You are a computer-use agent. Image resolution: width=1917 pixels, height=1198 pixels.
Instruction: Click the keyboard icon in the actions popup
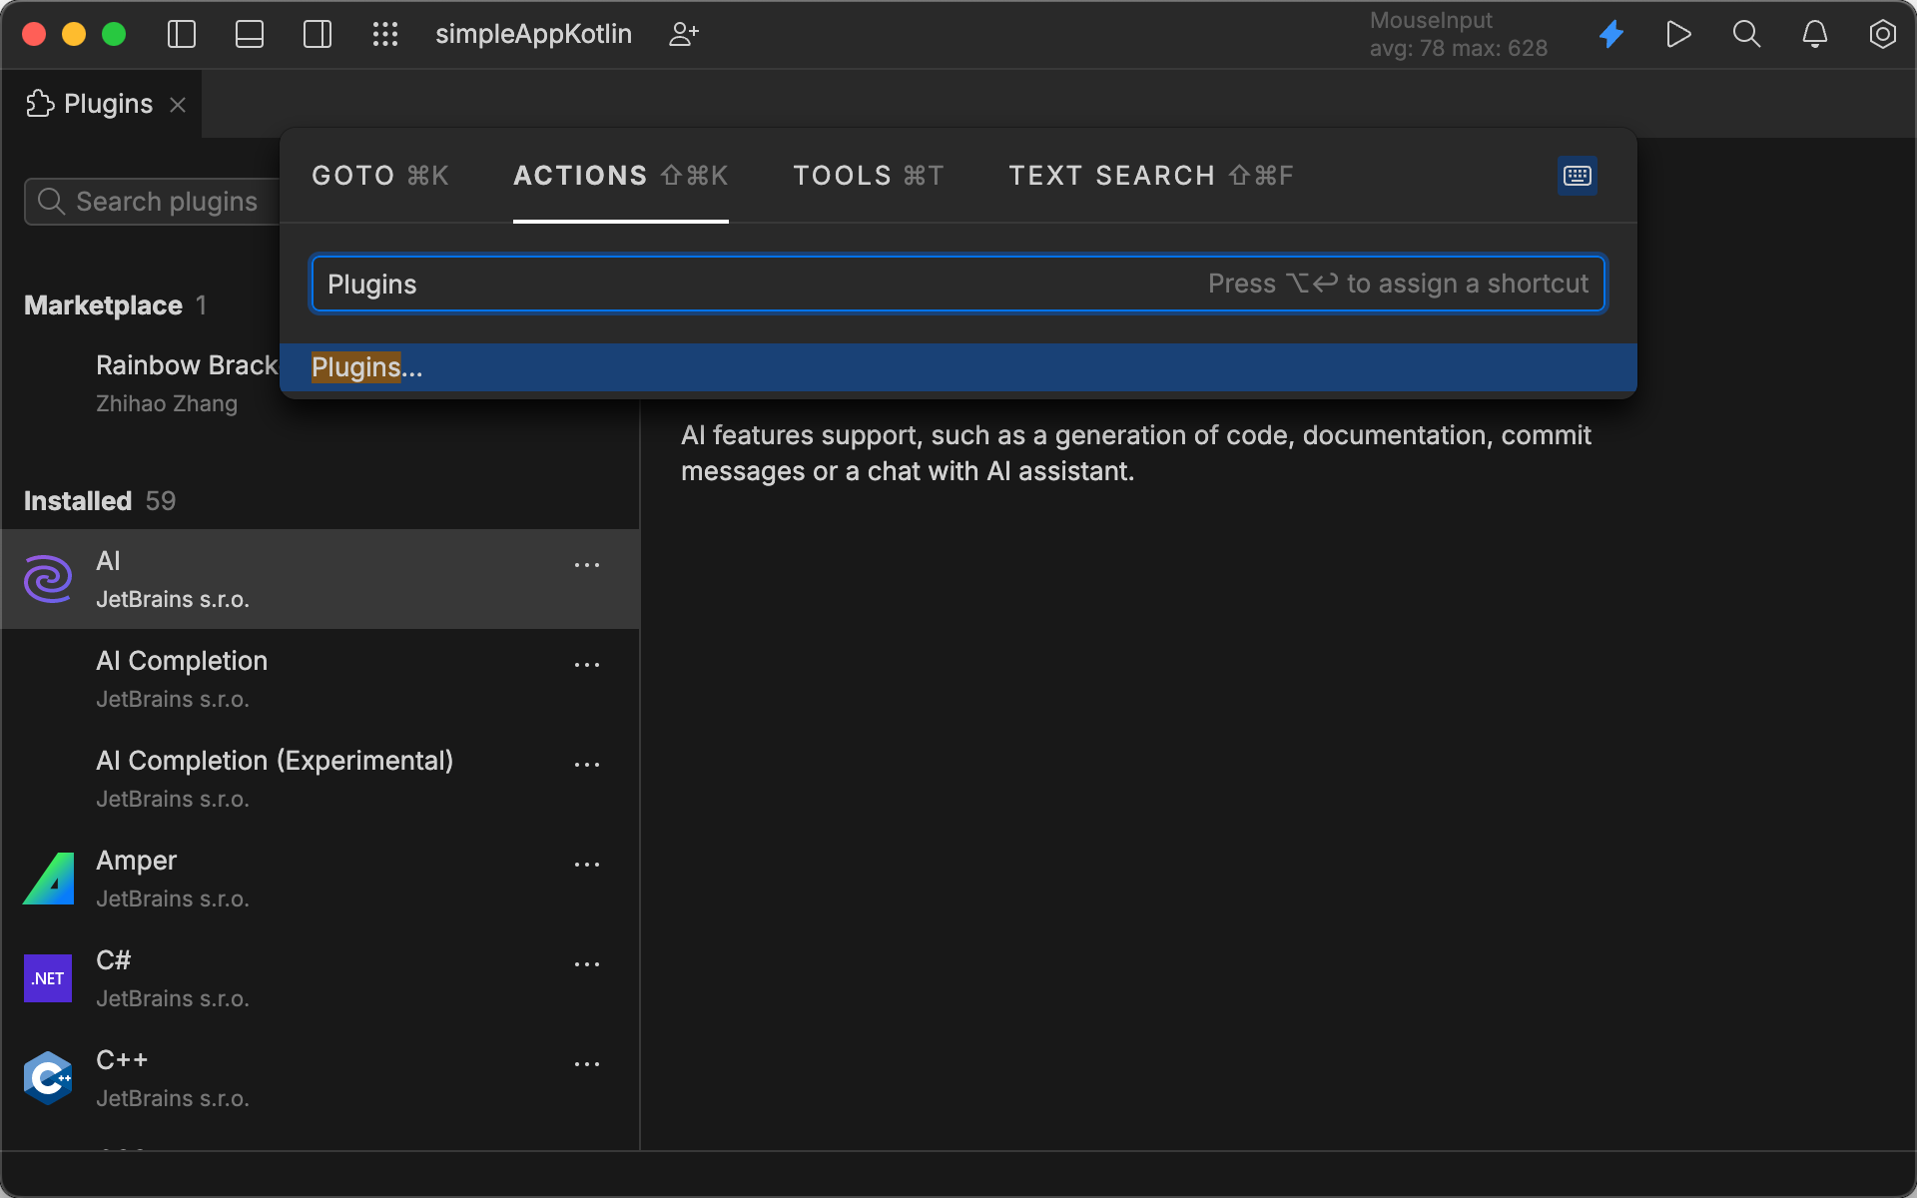1576,175
